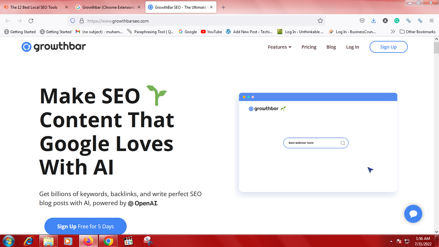Open a new tab with the plus button
Viewport: 439px width, 247px height.
(224, 7)
